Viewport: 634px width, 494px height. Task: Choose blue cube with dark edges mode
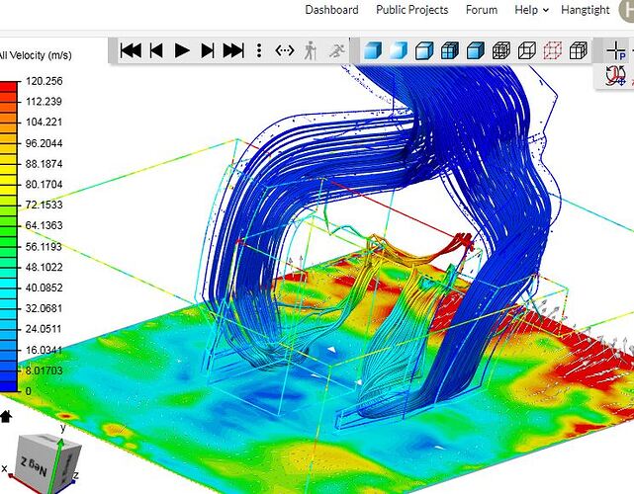pyautogui.click(x=476, y=51)
